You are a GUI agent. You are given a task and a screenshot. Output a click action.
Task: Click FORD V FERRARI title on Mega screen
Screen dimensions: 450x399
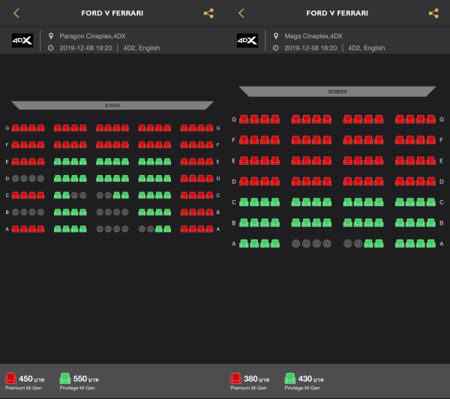(x=337, y=13)
